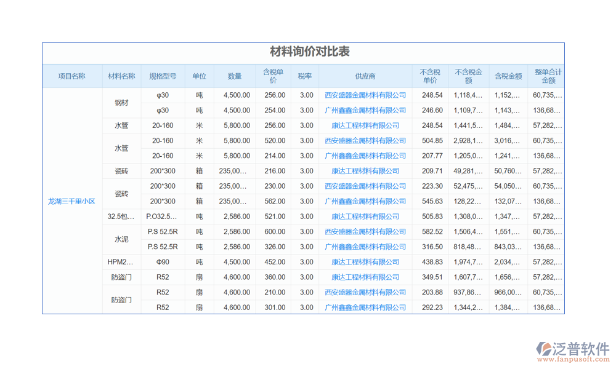
Task: Select the 钢材 material name cell
Action: [x=121, y=103]
